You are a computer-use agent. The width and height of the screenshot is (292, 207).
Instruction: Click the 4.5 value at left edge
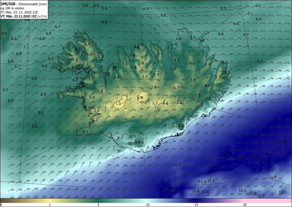coord(4,34)
